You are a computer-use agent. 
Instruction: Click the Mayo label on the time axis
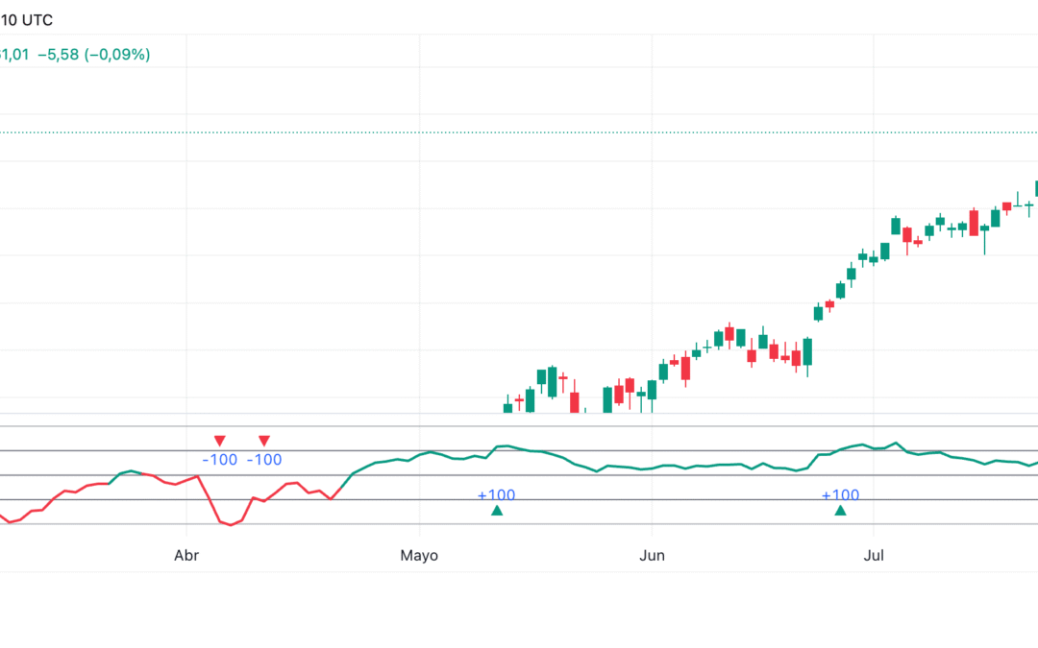pos(419,555)
